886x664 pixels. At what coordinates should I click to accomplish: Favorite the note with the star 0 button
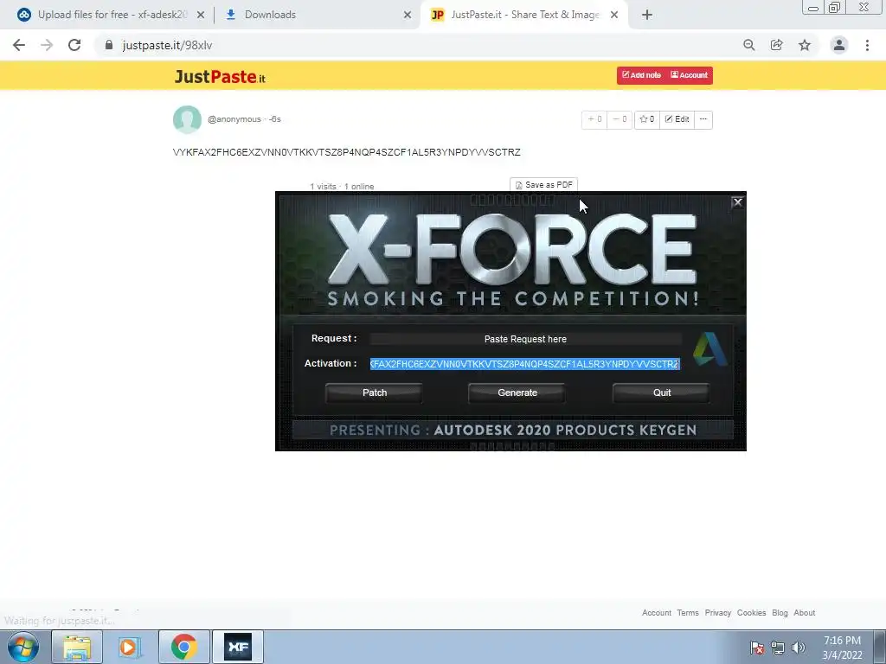(x=647, y=119)
